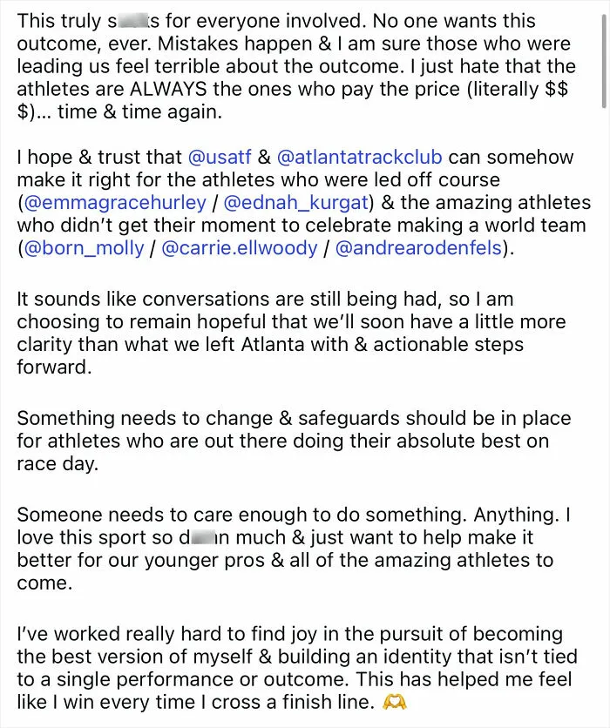Open the @atlantatrackclub profile mention
The height and width of the screenshot is (728, 610).
click(x=360, y=157)
